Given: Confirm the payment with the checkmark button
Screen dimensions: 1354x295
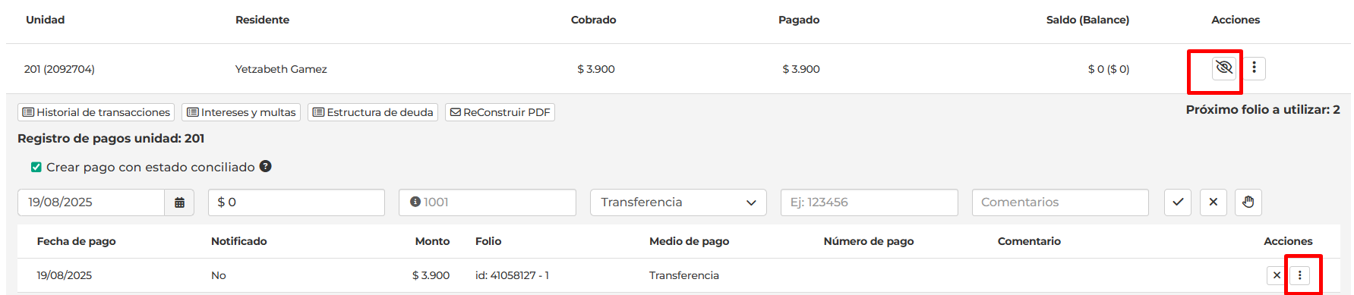Looking at the screenshot, I should click(1178, 202).
